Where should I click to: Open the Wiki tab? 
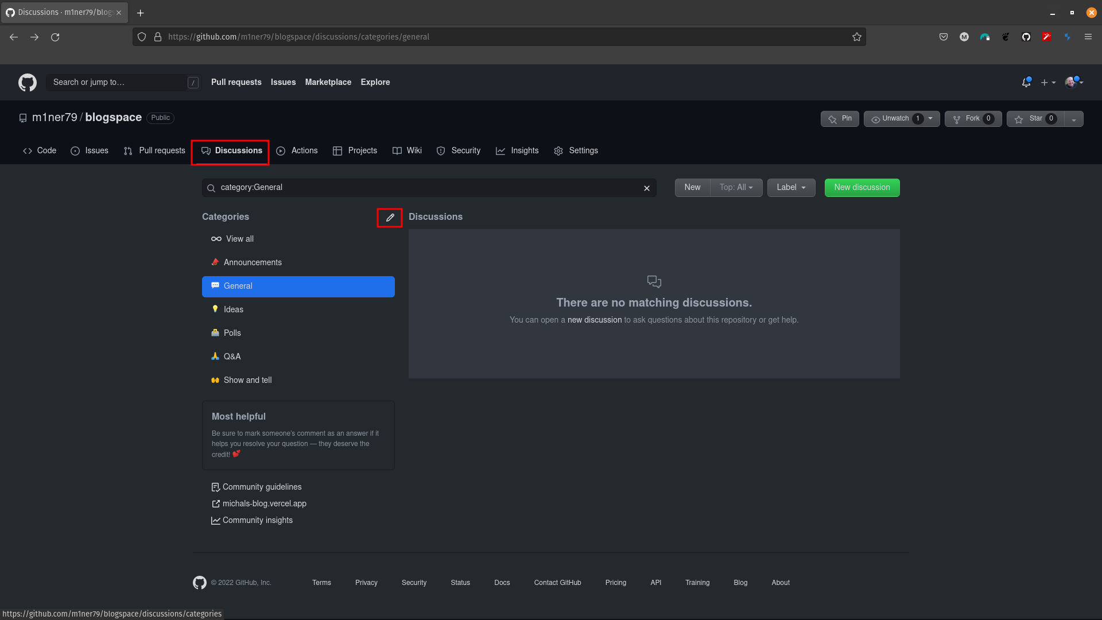407,151
